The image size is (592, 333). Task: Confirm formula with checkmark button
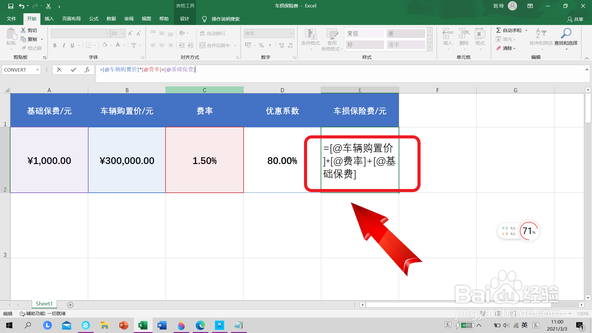(x=73, y=70)
